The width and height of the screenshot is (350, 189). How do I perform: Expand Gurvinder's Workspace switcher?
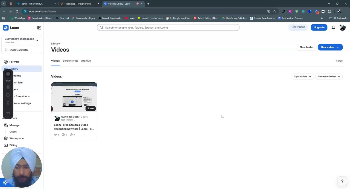[37, 41]
